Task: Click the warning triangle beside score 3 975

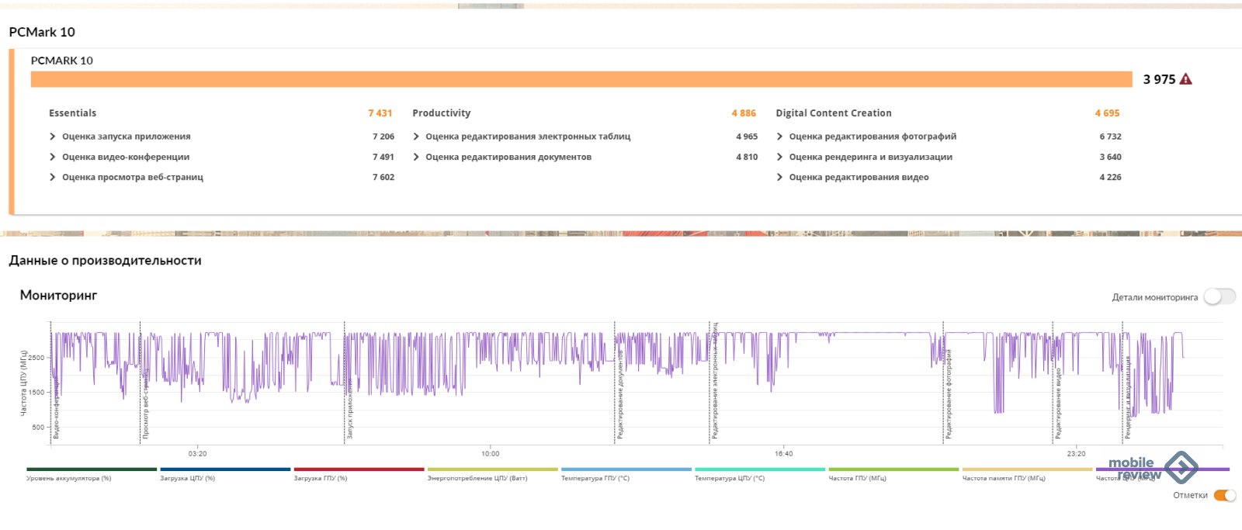Action: click(x=1185, y=79)
